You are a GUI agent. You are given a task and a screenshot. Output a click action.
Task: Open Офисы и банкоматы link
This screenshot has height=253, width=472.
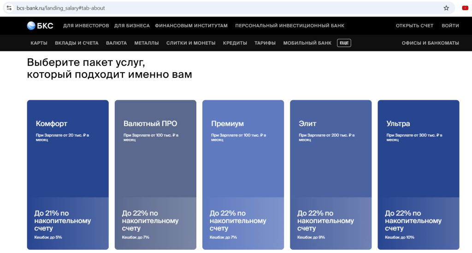pyautogui.click(x=430, y=43)
